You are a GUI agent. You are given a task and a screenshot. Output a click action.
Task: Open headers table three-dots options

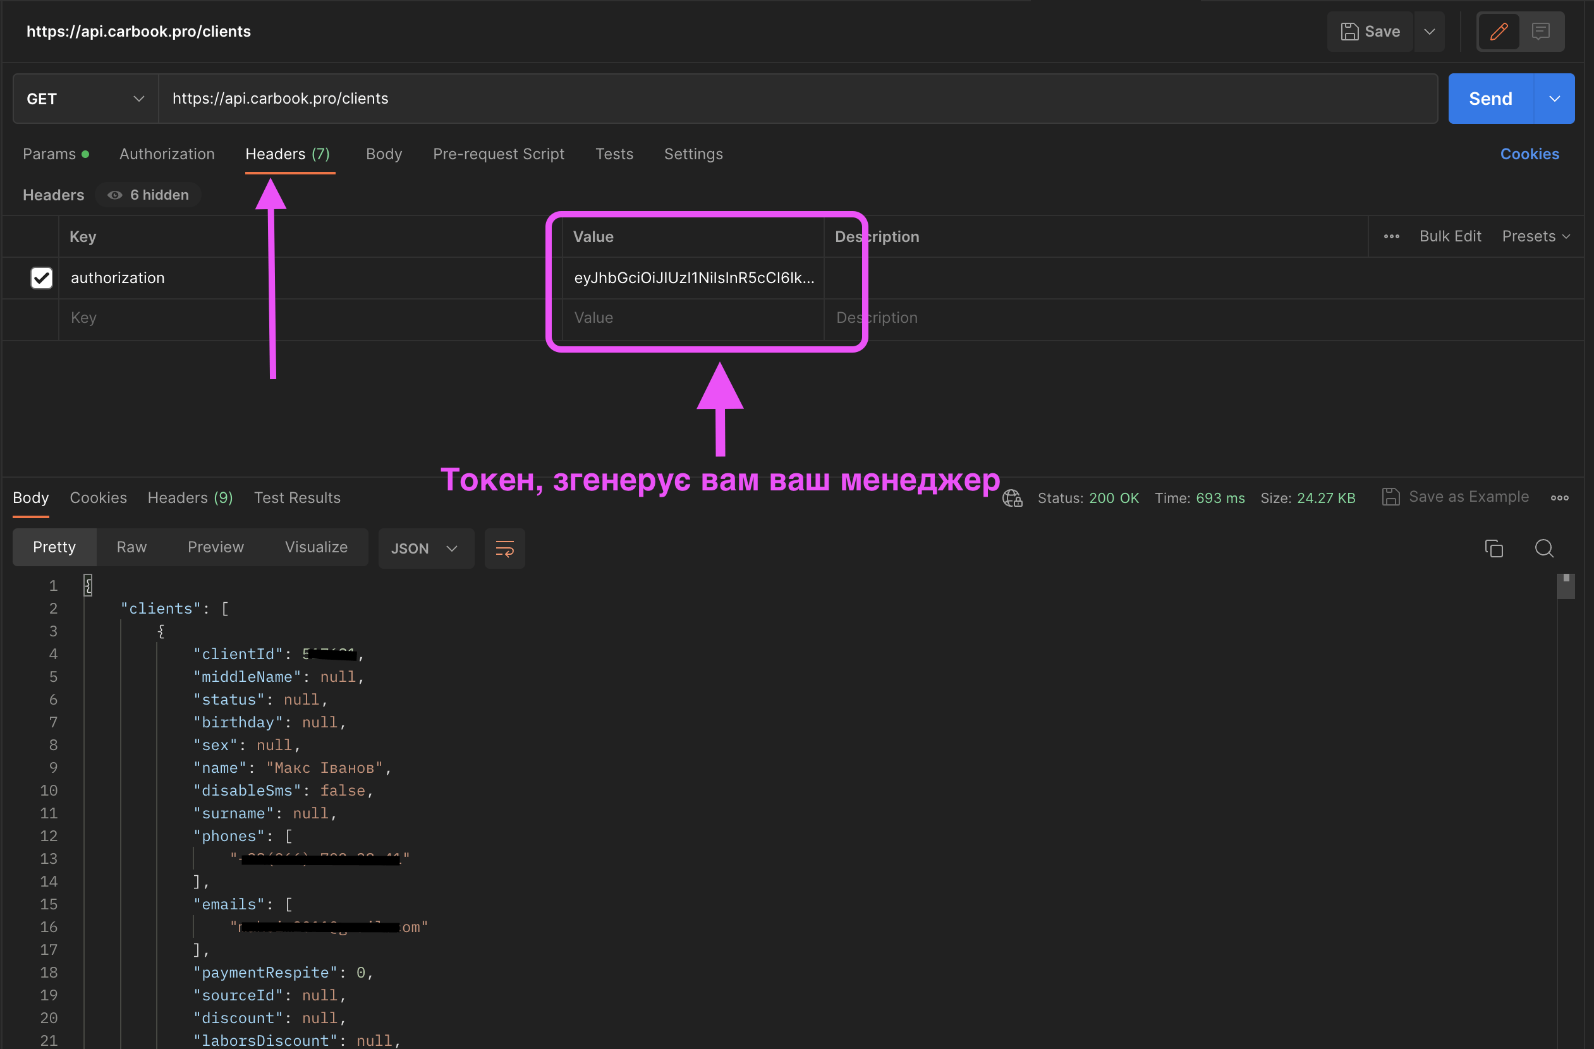coord(1391,236)
